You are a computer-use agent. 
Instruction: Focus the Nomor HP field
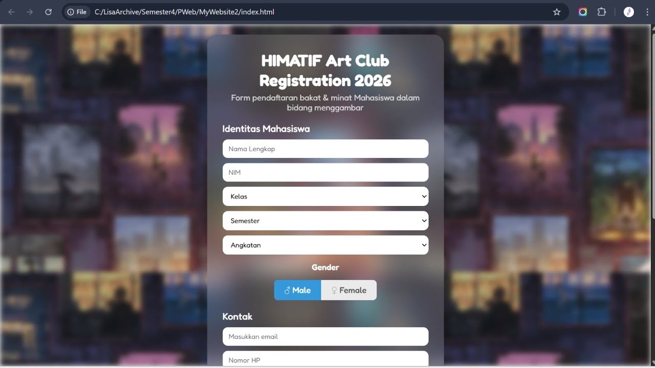(x=325, y=358)
